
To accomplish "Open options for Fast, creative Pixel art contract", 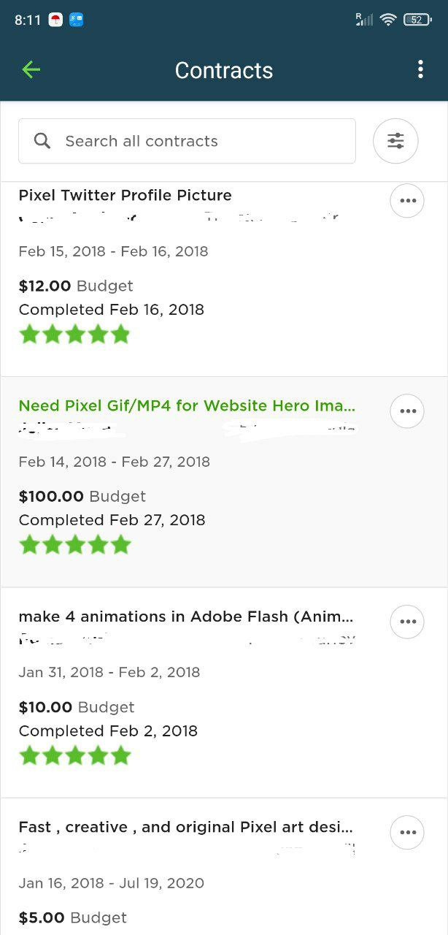I will point(407,832).
